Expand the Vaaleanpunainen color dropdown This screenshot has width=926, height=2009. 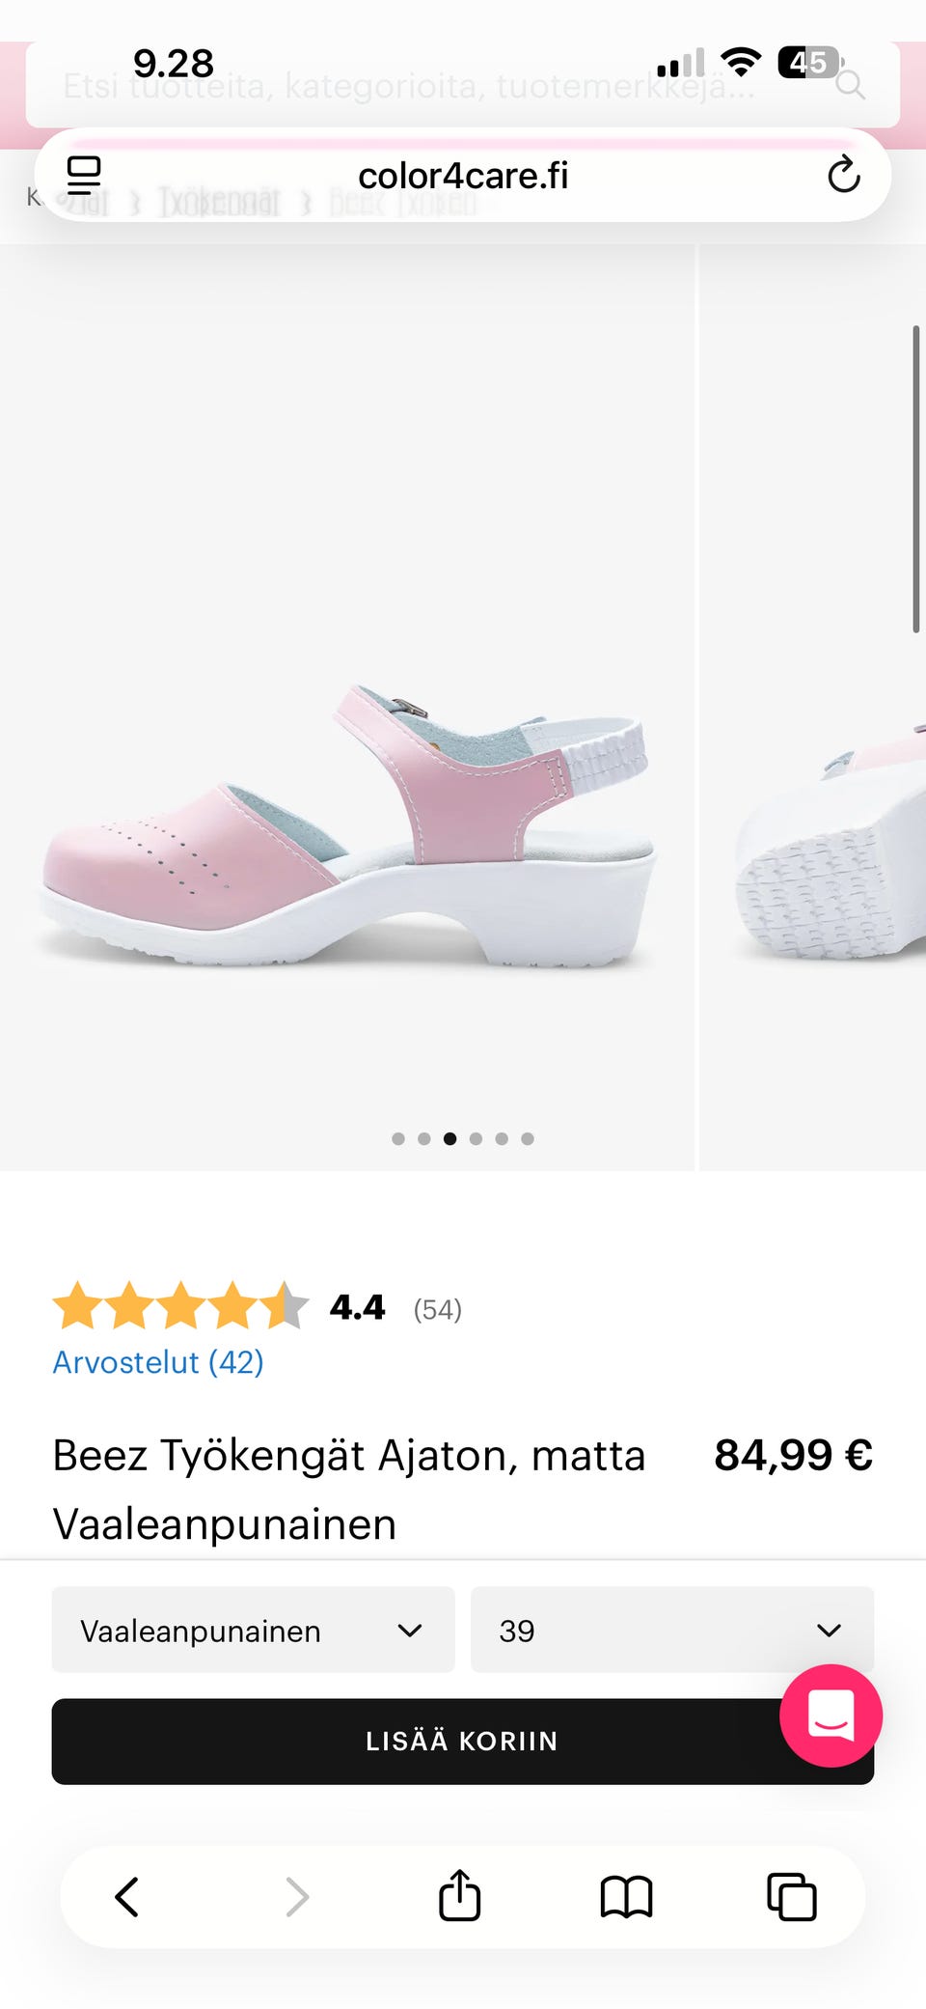coord(253,1630)
